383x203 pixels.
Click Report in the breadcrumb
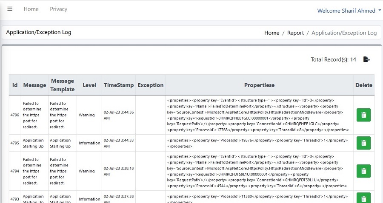pos(295,33)
